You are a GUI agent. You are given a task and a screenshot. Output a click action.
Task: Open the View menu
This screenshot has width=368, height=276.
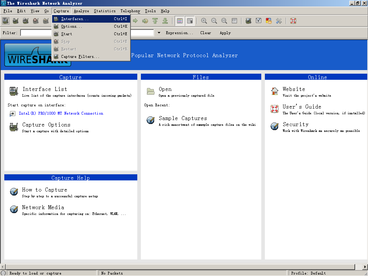click(35, 11)
